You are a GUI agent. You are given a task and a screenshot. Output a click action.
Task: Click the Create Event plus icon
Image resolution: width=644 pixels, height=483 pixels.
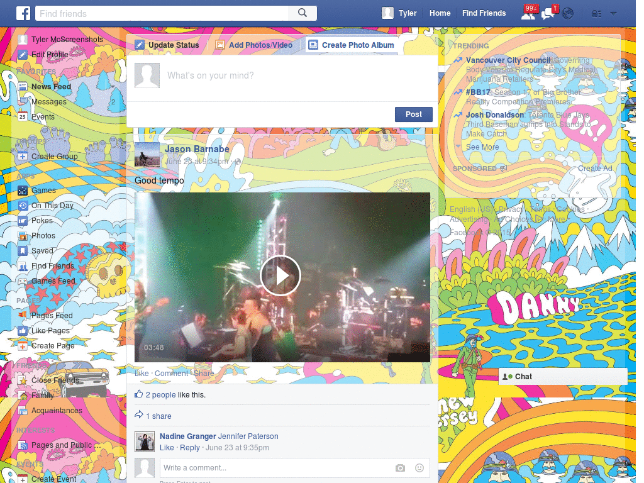point(23,479)
